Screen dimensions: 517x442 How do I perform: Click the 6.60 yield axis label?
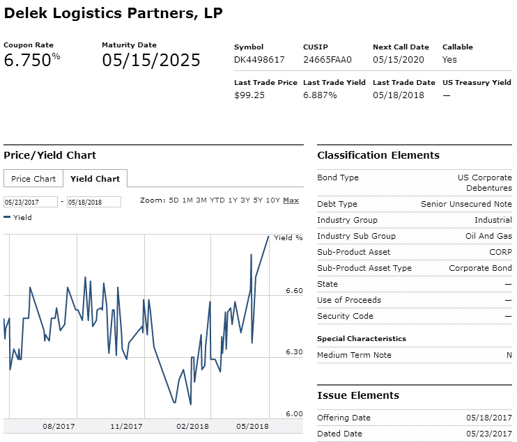tap(294, 290)
